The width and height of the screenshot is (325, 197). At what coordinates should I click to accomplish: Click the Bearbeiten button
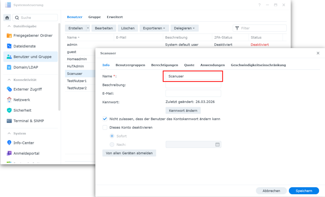[x=104, y=28]
